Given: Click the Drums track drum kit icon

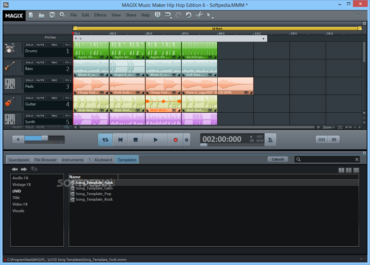Looking at the screenshot, I should pyautogui.click(x=10, y=48).
